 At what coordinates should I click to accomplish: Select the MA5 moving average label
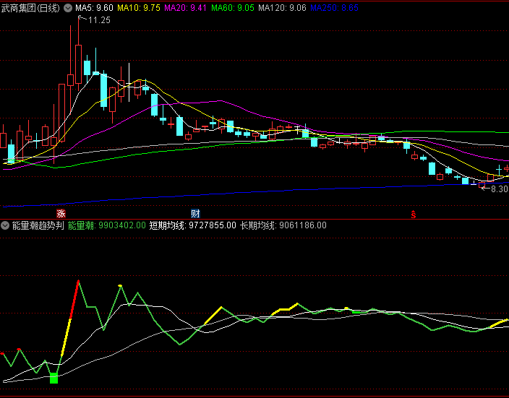click(x=94, y=8)
